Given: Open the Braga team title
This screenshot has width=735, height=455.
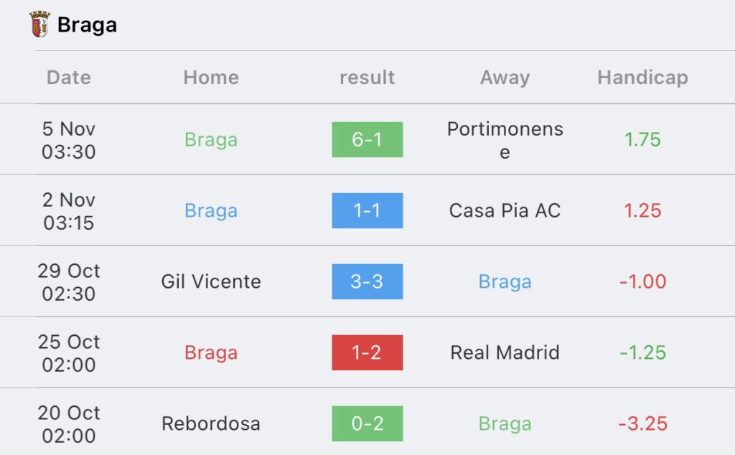Looking at the screenshot, I should (87, 25).
